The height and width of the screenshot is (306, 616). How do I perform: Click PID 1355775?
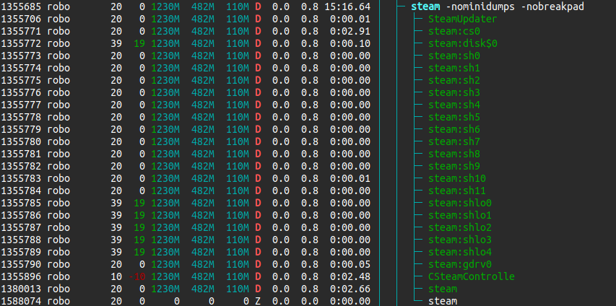click(21, 80)
